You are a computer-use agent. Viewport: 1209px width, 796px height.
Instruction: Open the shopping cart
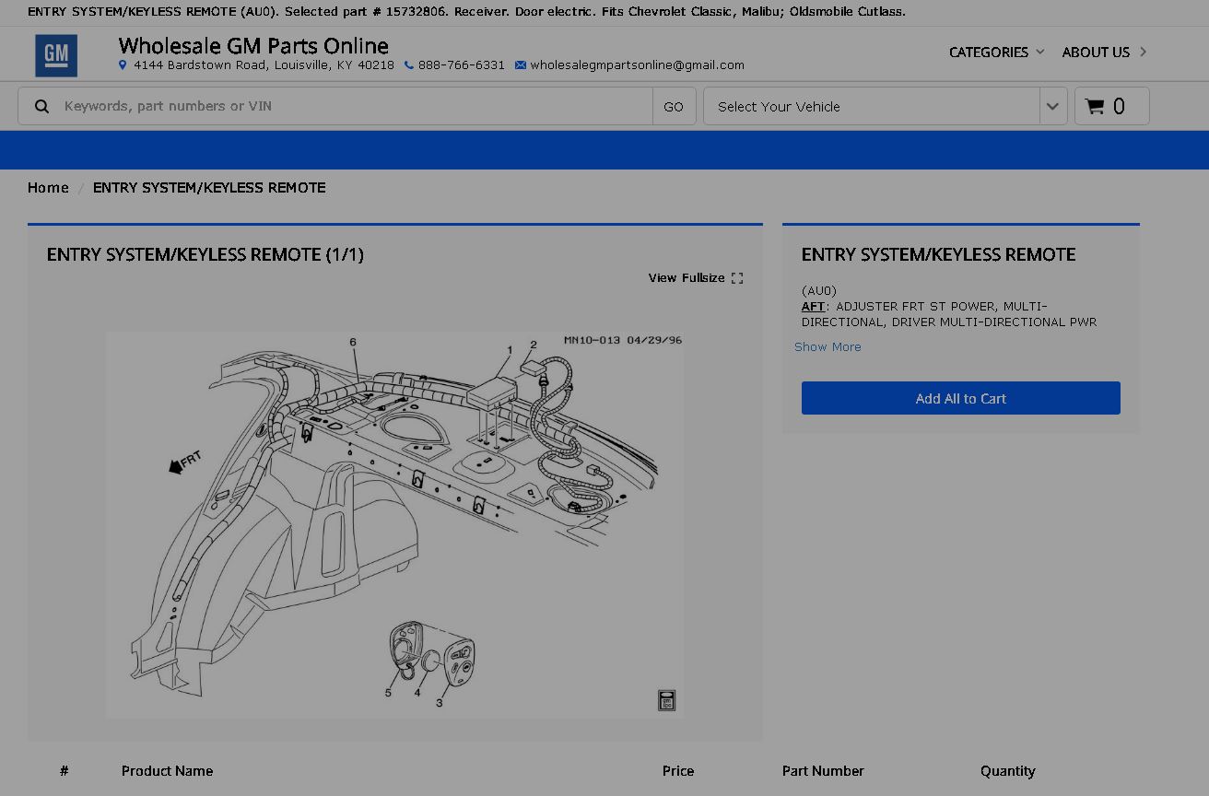[1111, 106]
